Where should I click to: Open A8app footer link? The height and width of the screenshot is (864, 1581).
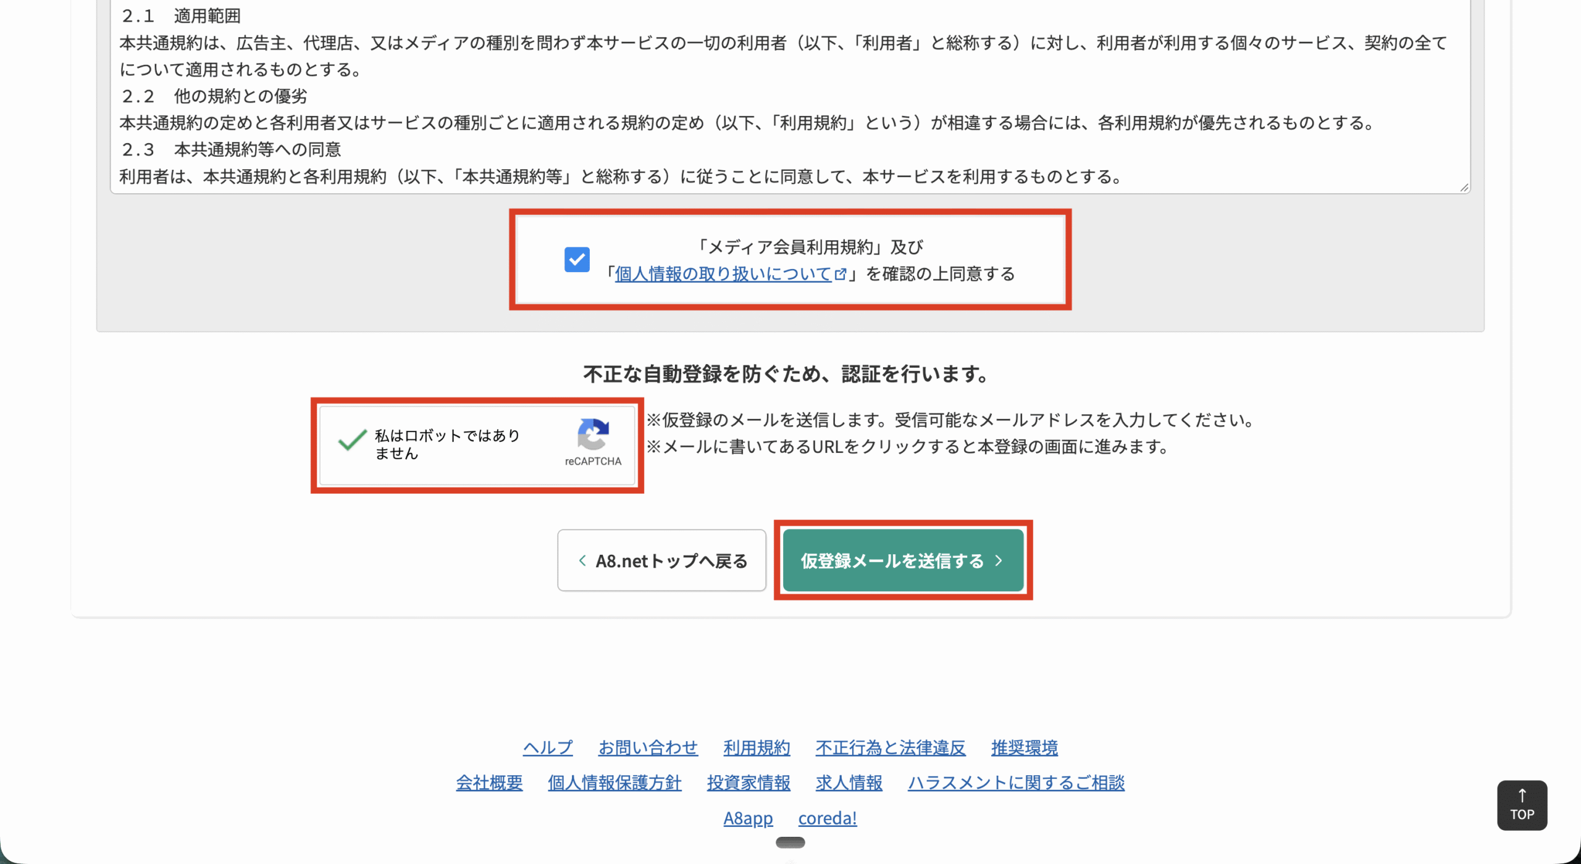pyautogui.click(x=748, y=818)
